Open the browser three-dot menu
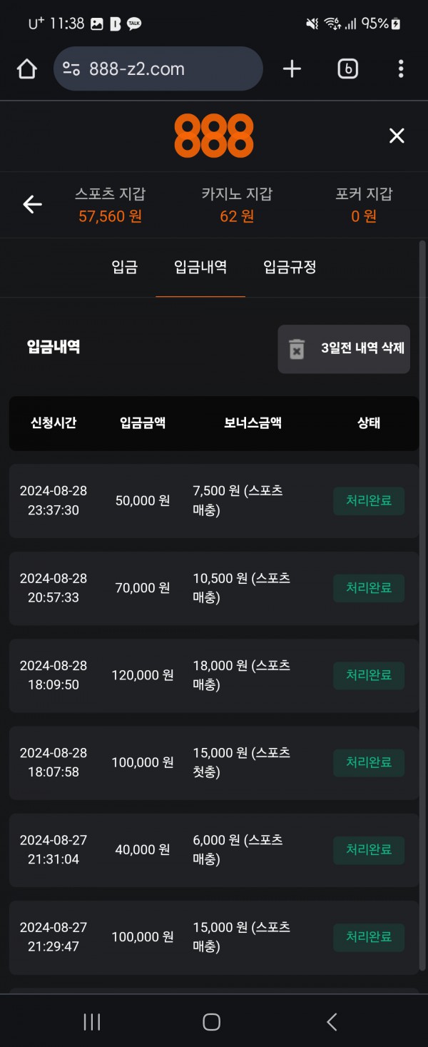Image resolution: width=428 pixels, height=1047 pixels. (401, 69)
